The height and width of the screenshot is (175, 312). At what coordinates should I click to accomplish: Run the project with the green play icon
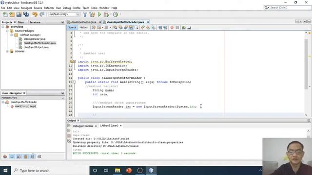[x=99, y=14]
